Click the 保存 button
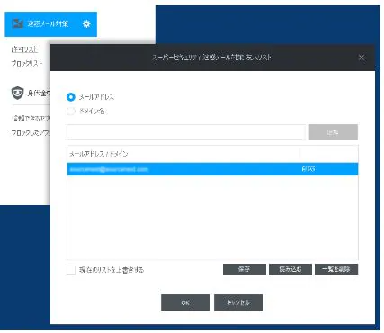This screenshot has width=384, height=333. tap(245, 269)
